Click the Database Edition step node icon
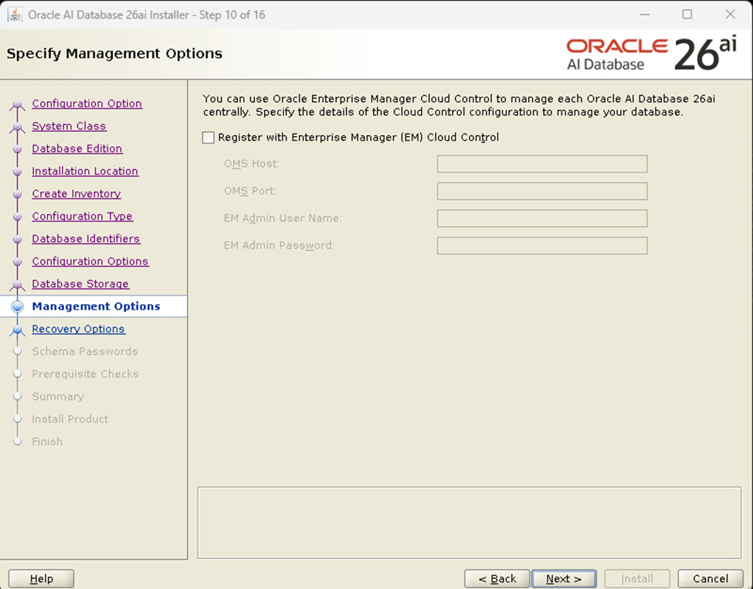 17,149
